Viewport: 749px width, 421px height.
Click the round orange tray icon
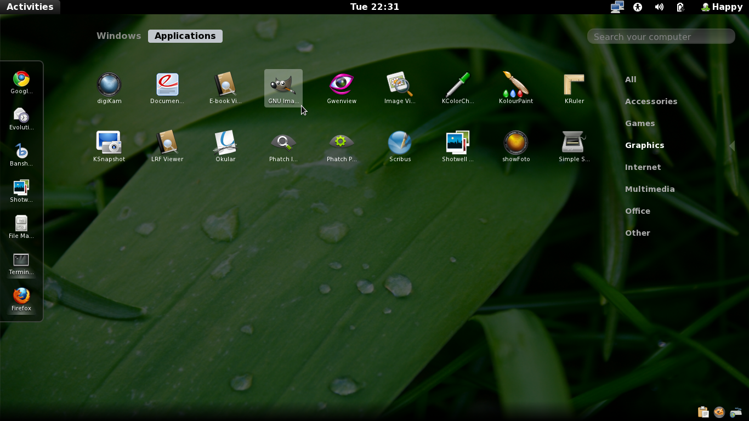point(719,412)
